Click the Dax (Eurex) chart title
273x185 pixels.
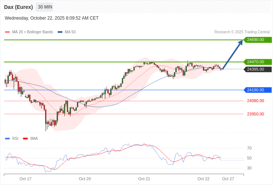click(x=18, y=7)
